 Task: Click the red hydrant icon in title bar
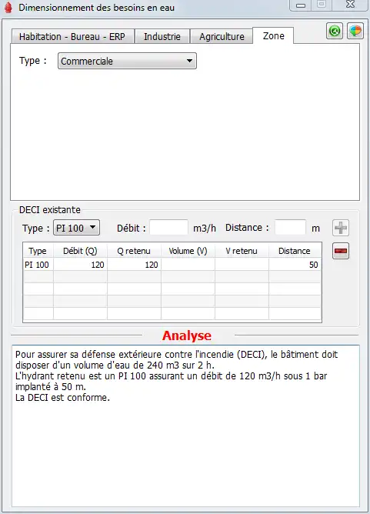click(x=8, y=7)
